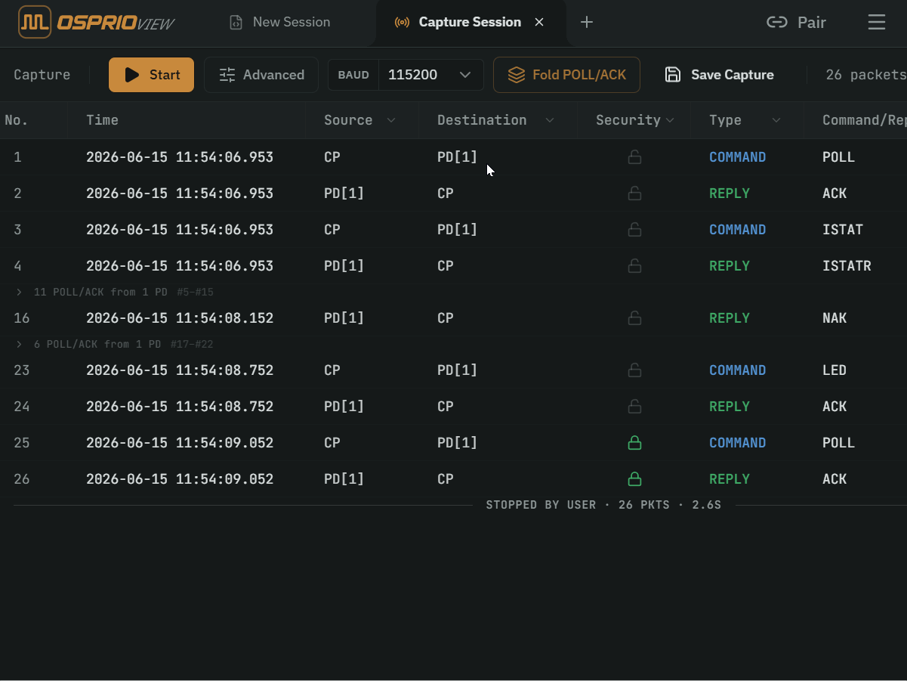Click unlocked padlock icon in packet 4
The image size is (907, 681).
635,266
